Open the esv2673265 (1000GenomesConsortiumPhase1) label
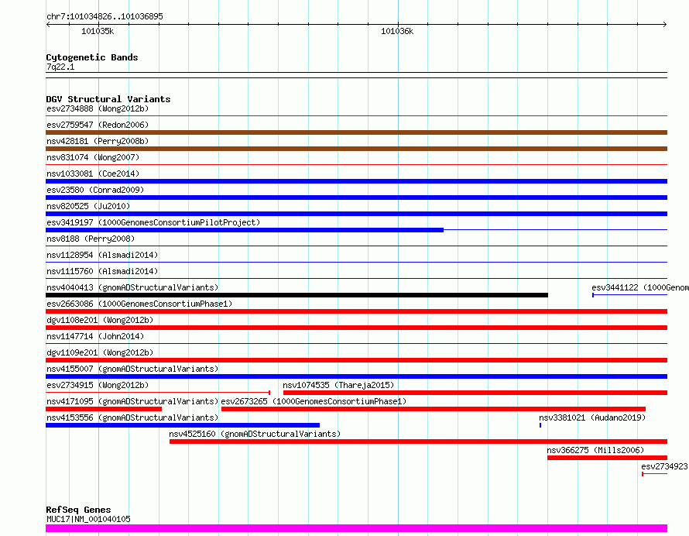The width and height of the screenshot is (689, 536). [x=314, y=401]
